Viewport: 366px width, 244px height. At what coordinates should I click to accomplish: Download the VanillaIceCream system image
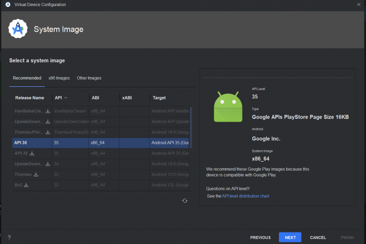click(48, 111)
